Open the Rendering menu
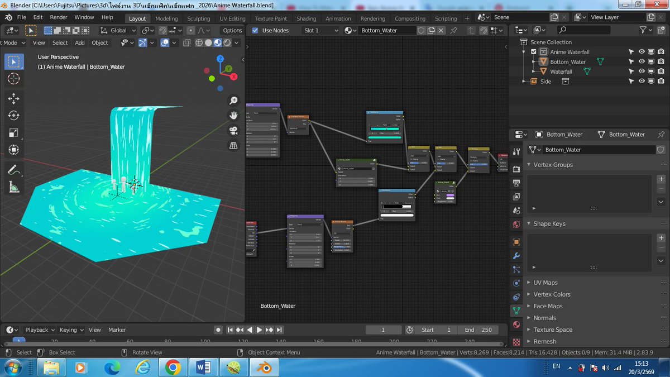Viewport: 670px width, 377px height. pyautogui.click(x=372, y=18)
